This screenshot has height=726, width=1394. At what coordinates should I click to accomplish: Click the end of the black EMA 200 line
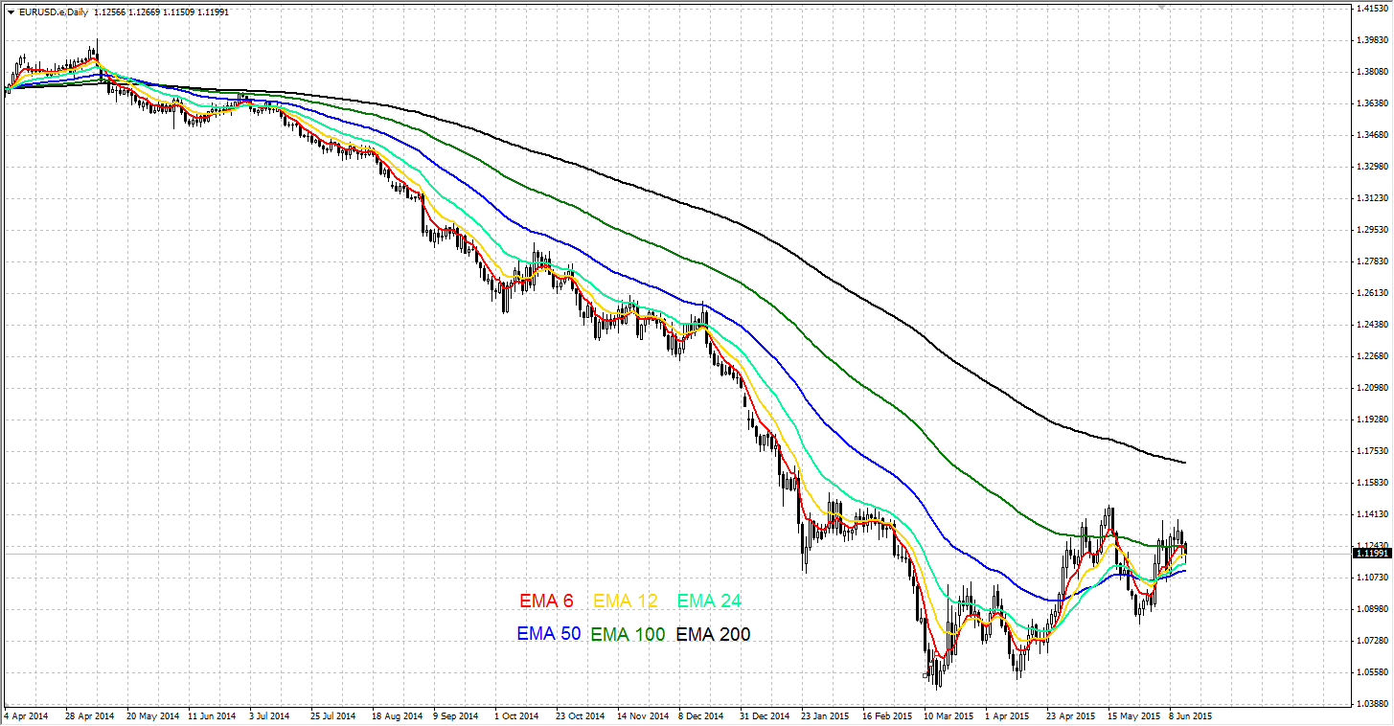click(x=1185, y=463)
